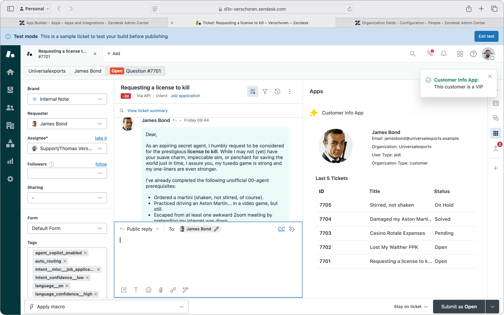Open Universalexports organization tab
The height and width of the screenshot is (315, 504).
pyautogui.click(x=47, y=71)
